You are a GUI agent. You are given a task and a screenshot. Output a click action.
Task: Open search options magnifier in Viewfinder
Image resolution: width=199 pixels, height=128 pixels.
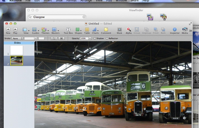(x=30, y=17)
